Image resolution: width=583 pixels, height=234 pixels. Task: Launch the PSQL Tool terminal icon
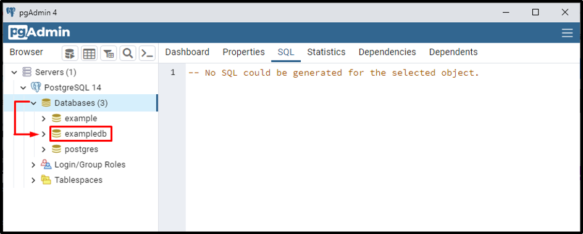coord(147,54)
